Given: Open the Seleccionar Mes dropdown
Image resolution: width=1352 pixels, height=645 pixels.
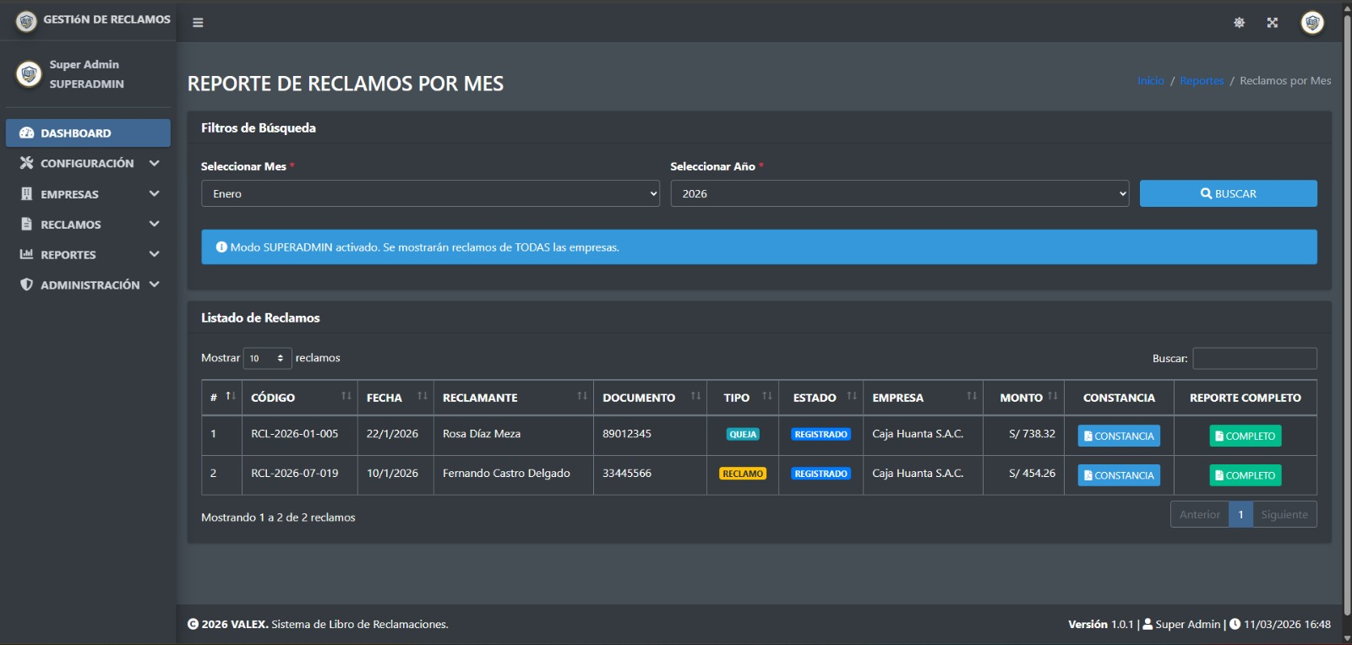Looking at the screenshot, I should [430, 193].
